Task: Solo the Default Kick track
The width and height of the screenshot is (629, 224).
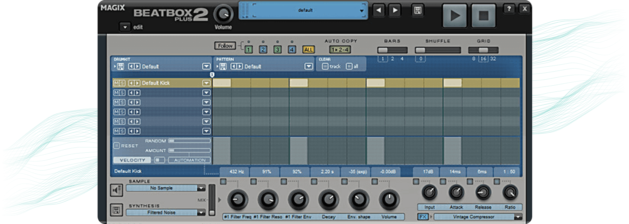Action: tap(122, 83)
